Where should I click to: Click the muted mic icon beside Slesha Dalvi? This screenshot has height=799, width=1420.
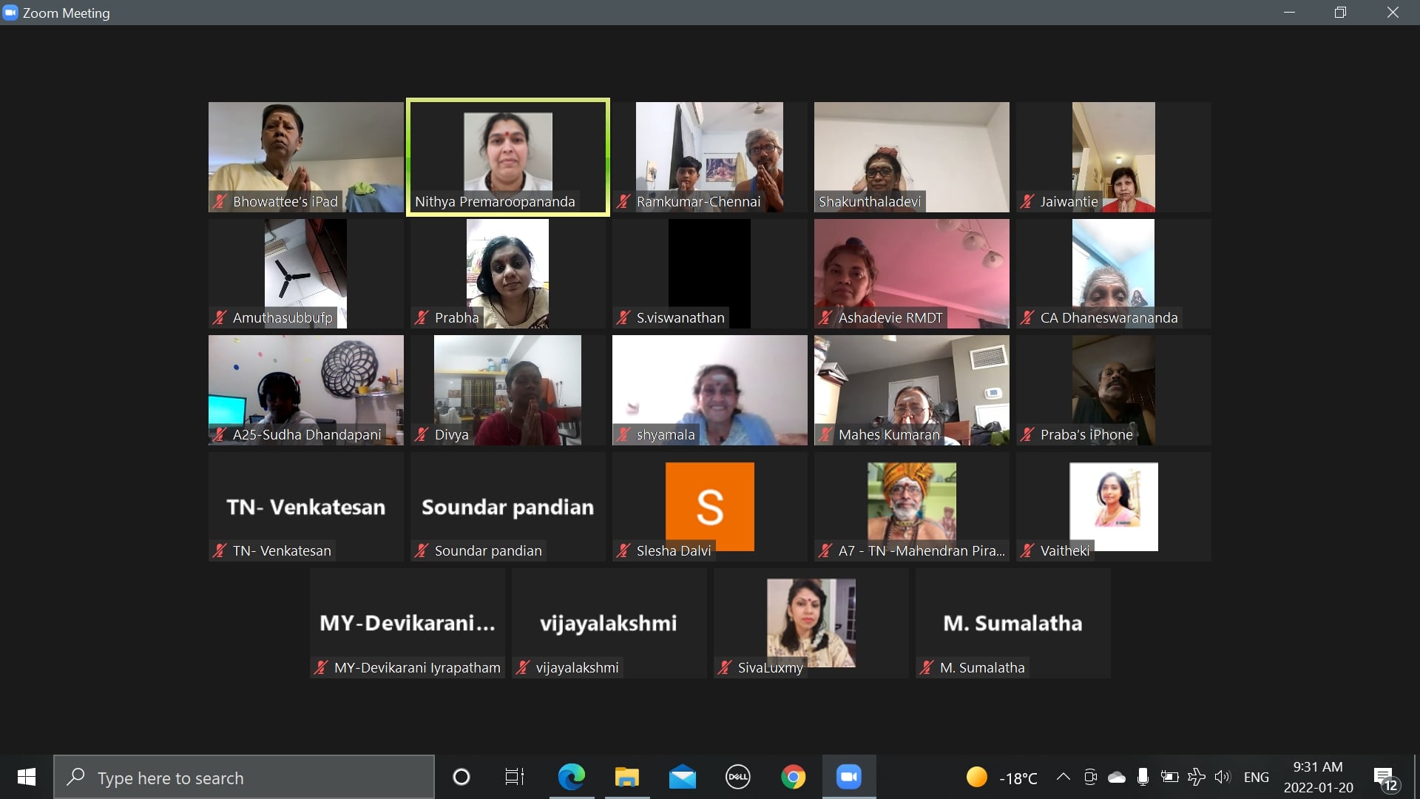coord(623,550)
